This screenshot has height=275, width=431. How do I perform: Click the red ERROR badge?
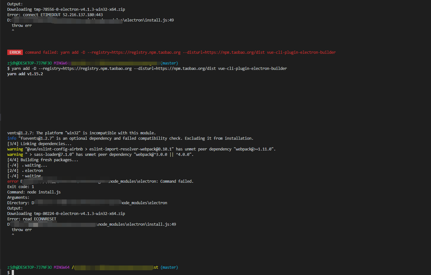15,52
